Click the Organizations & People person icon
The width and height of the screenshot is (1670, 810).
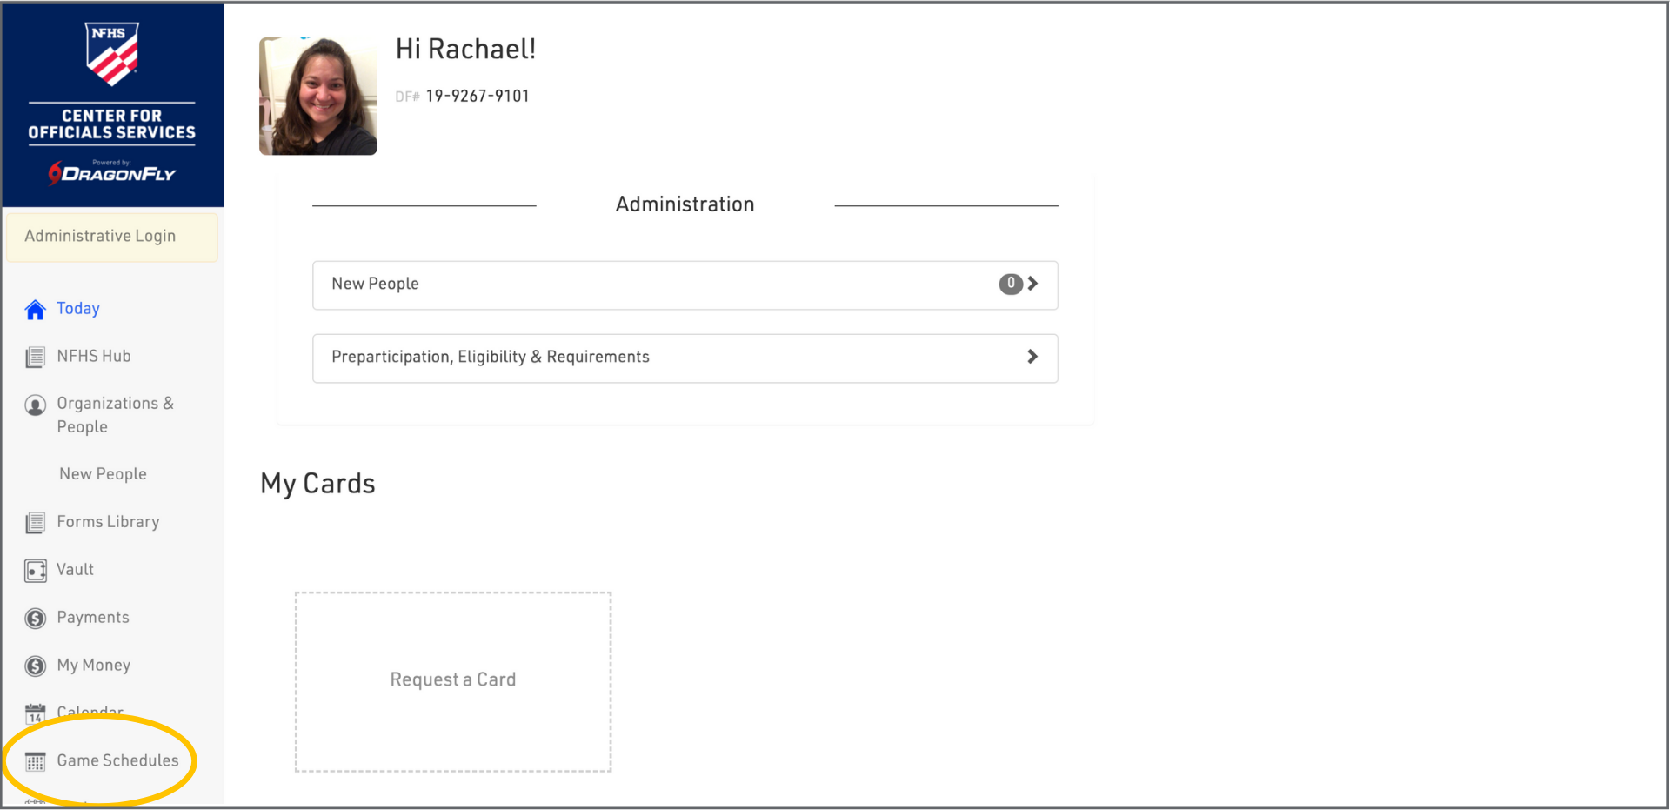[35, 405]
